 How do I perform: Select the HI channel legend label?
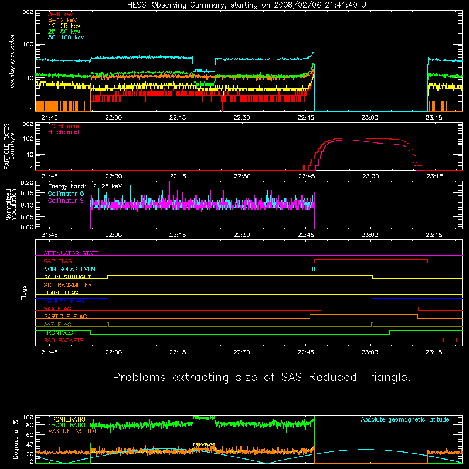(64, 132)
